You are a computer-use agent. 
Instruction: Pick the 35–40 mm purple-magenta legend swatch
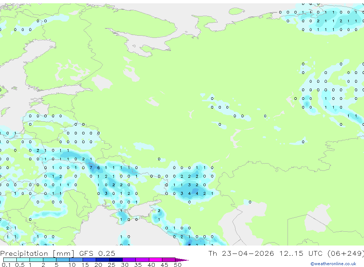[x=142, y=260]
